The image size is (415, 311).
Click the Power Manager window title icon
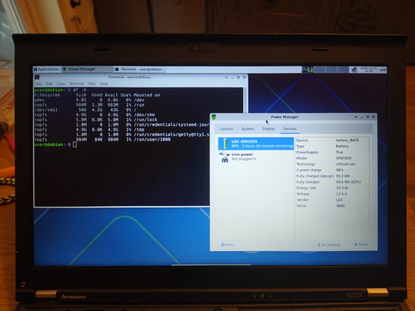tap(214, 117)
